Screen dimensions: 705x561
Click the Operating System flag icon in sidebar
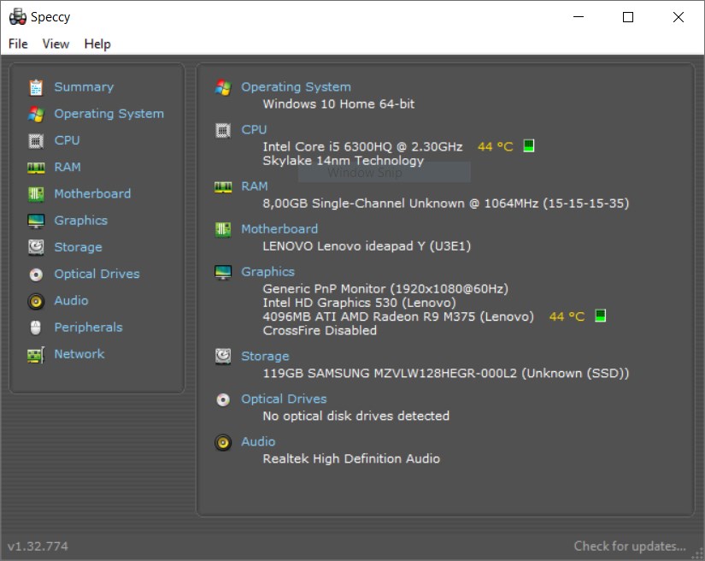pyautogui.click(x=36, y=115)
